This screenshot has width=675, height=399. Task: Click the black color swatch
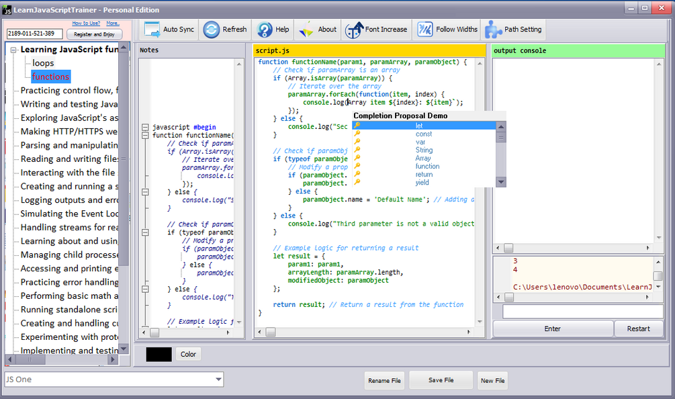[x=159, y=354]
